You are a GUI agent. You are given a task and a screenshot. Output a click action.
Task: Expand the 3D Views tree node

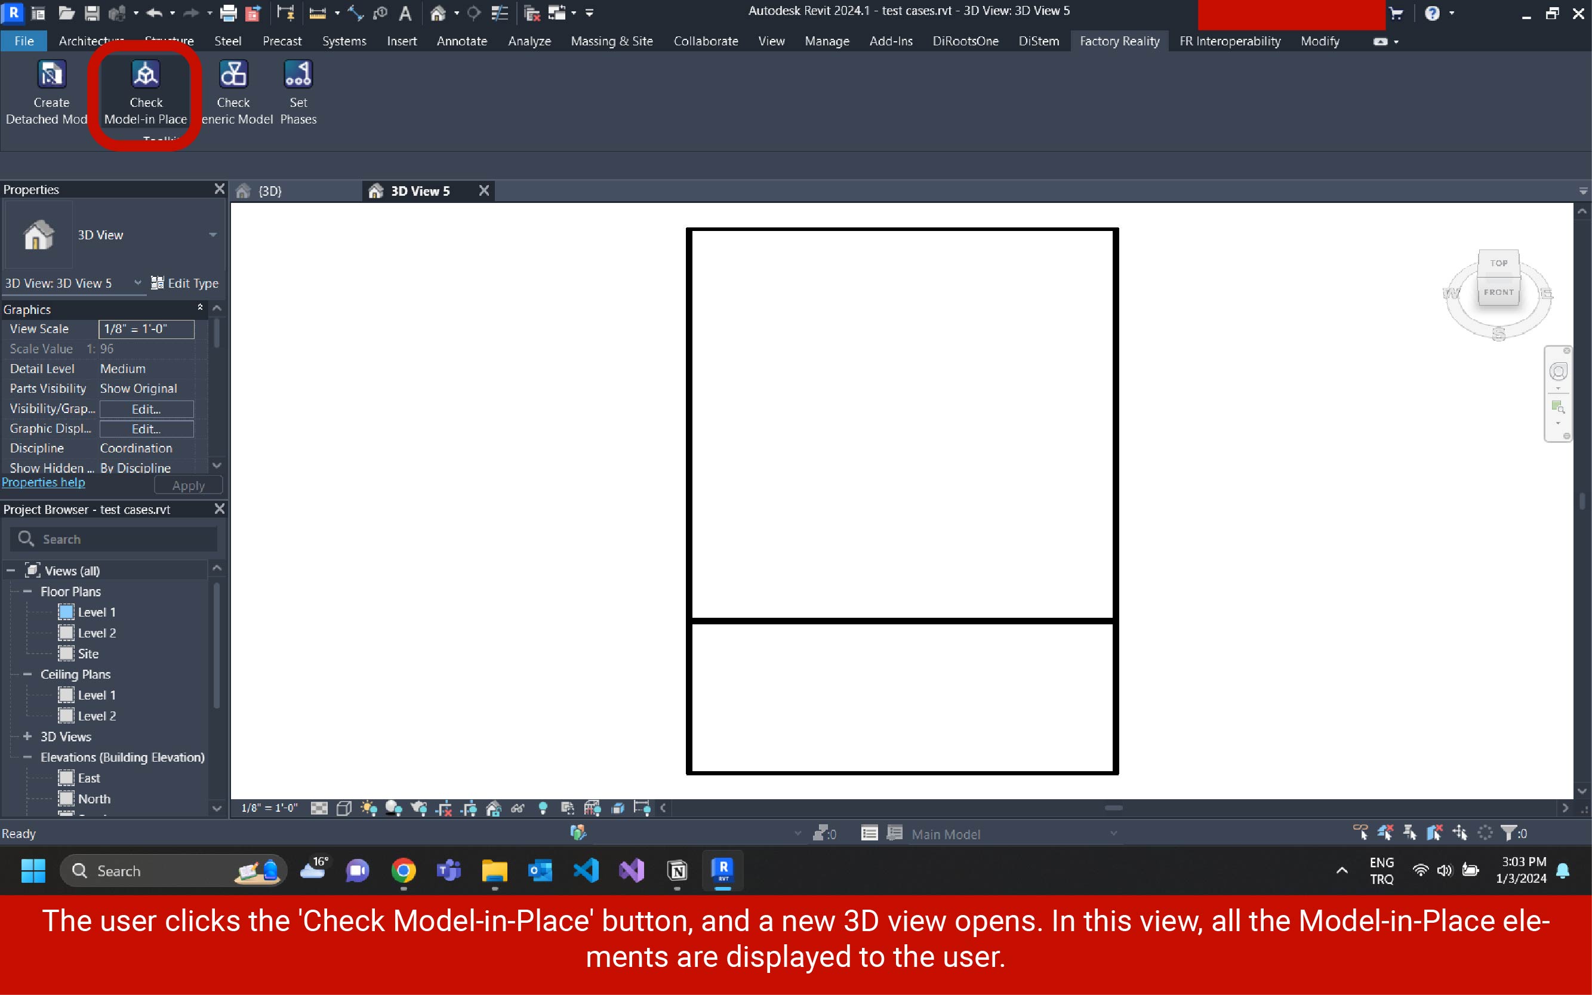[x=27, y=737]
